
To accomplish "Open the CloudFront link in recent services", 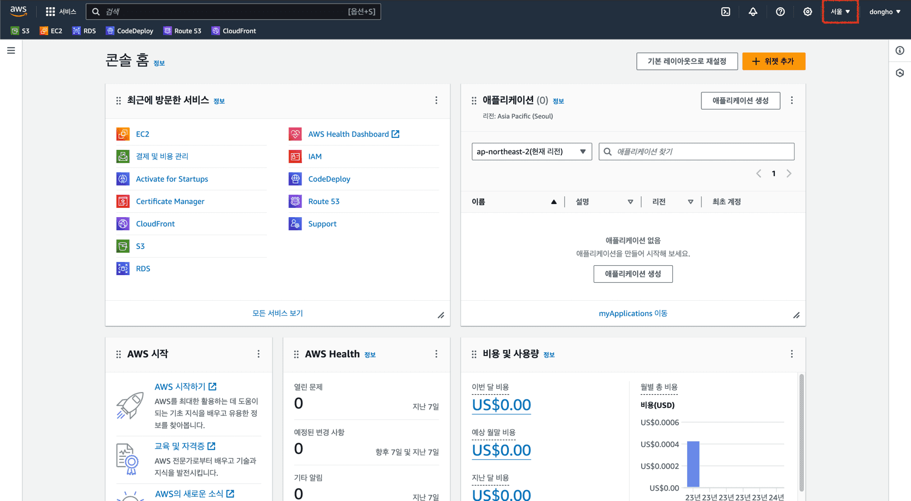I will [x=155, y=224].
